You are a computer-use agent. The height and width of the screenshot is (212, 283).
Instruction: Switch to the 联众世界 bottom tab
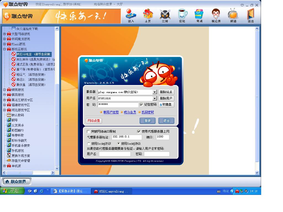click(17, 182)
